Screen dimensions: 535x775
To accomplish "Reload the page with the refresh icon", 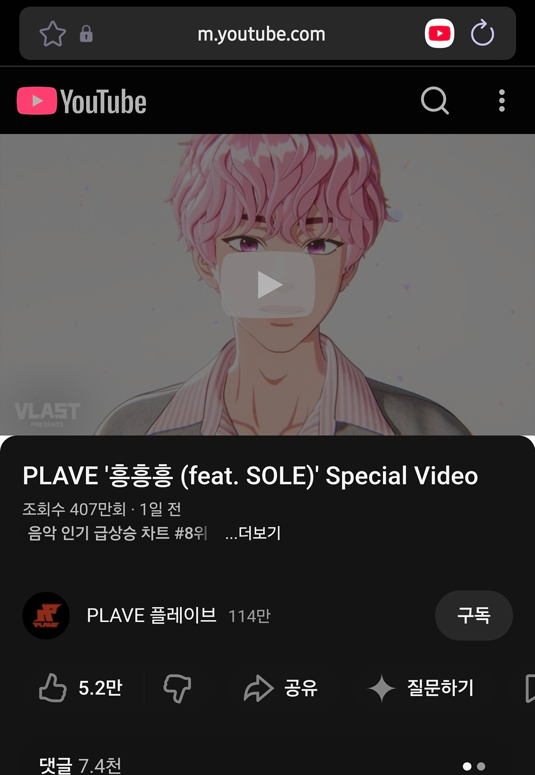I will (482, 33).
